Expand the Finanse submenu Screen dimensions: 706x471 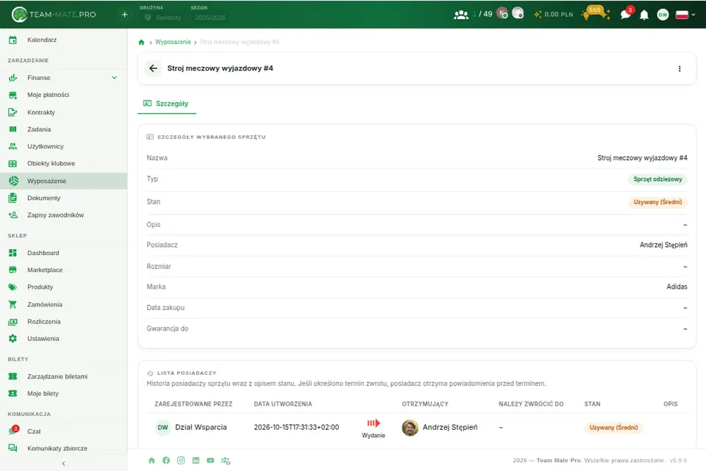(115, 78)
